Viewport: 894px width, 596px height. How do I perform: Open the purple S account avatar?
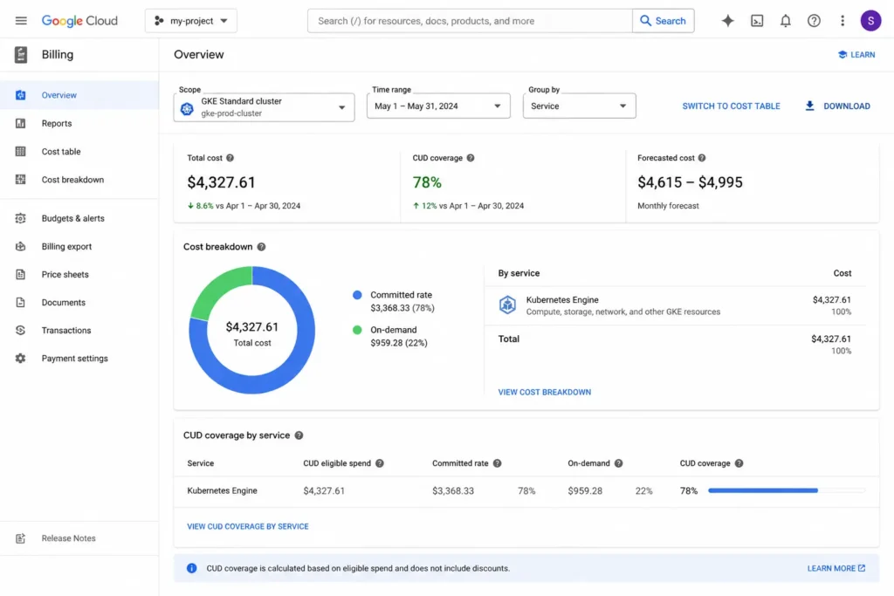870,21
